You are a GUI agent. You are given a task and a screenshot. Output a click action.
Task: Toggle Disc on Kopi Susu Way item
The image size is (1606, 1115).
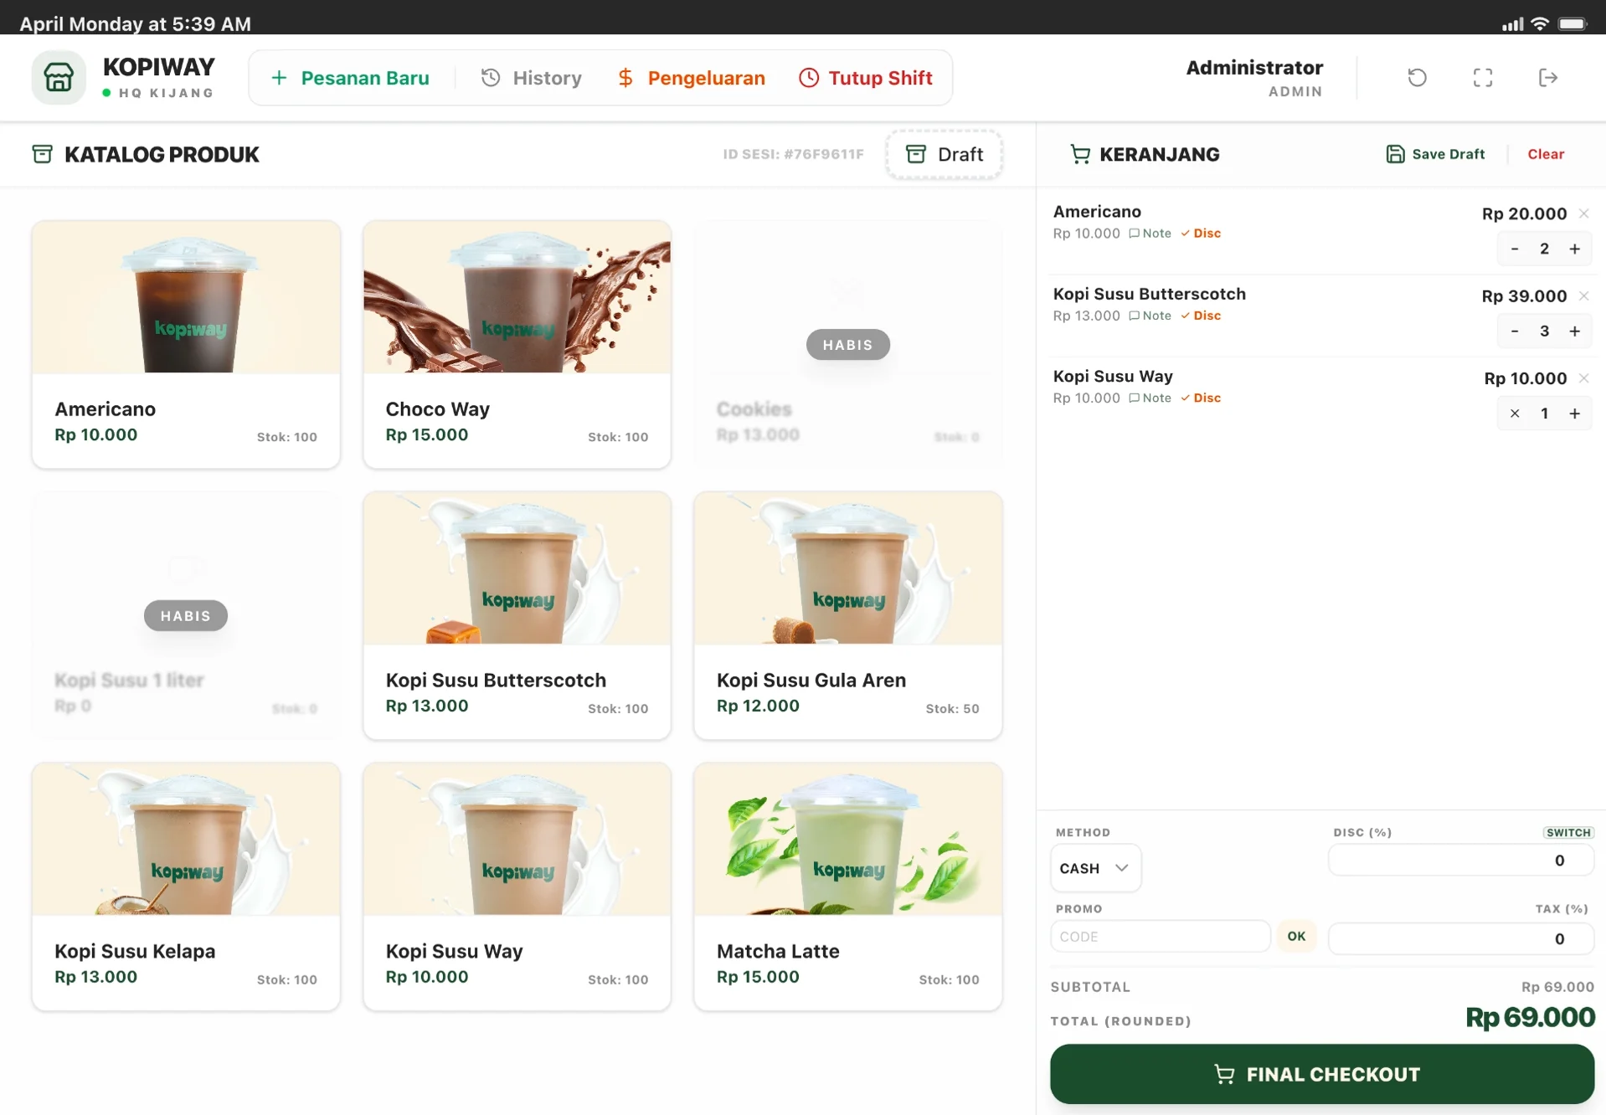[1201, 398]
